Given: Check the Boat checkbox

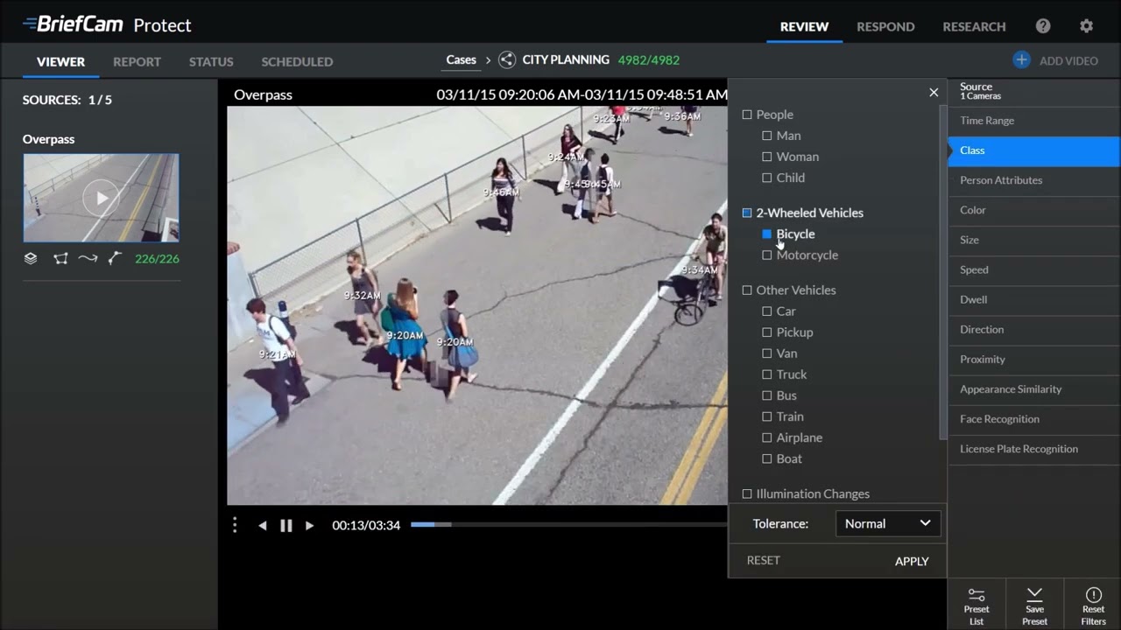Looking at the screenshot, I should coord(767,458).
